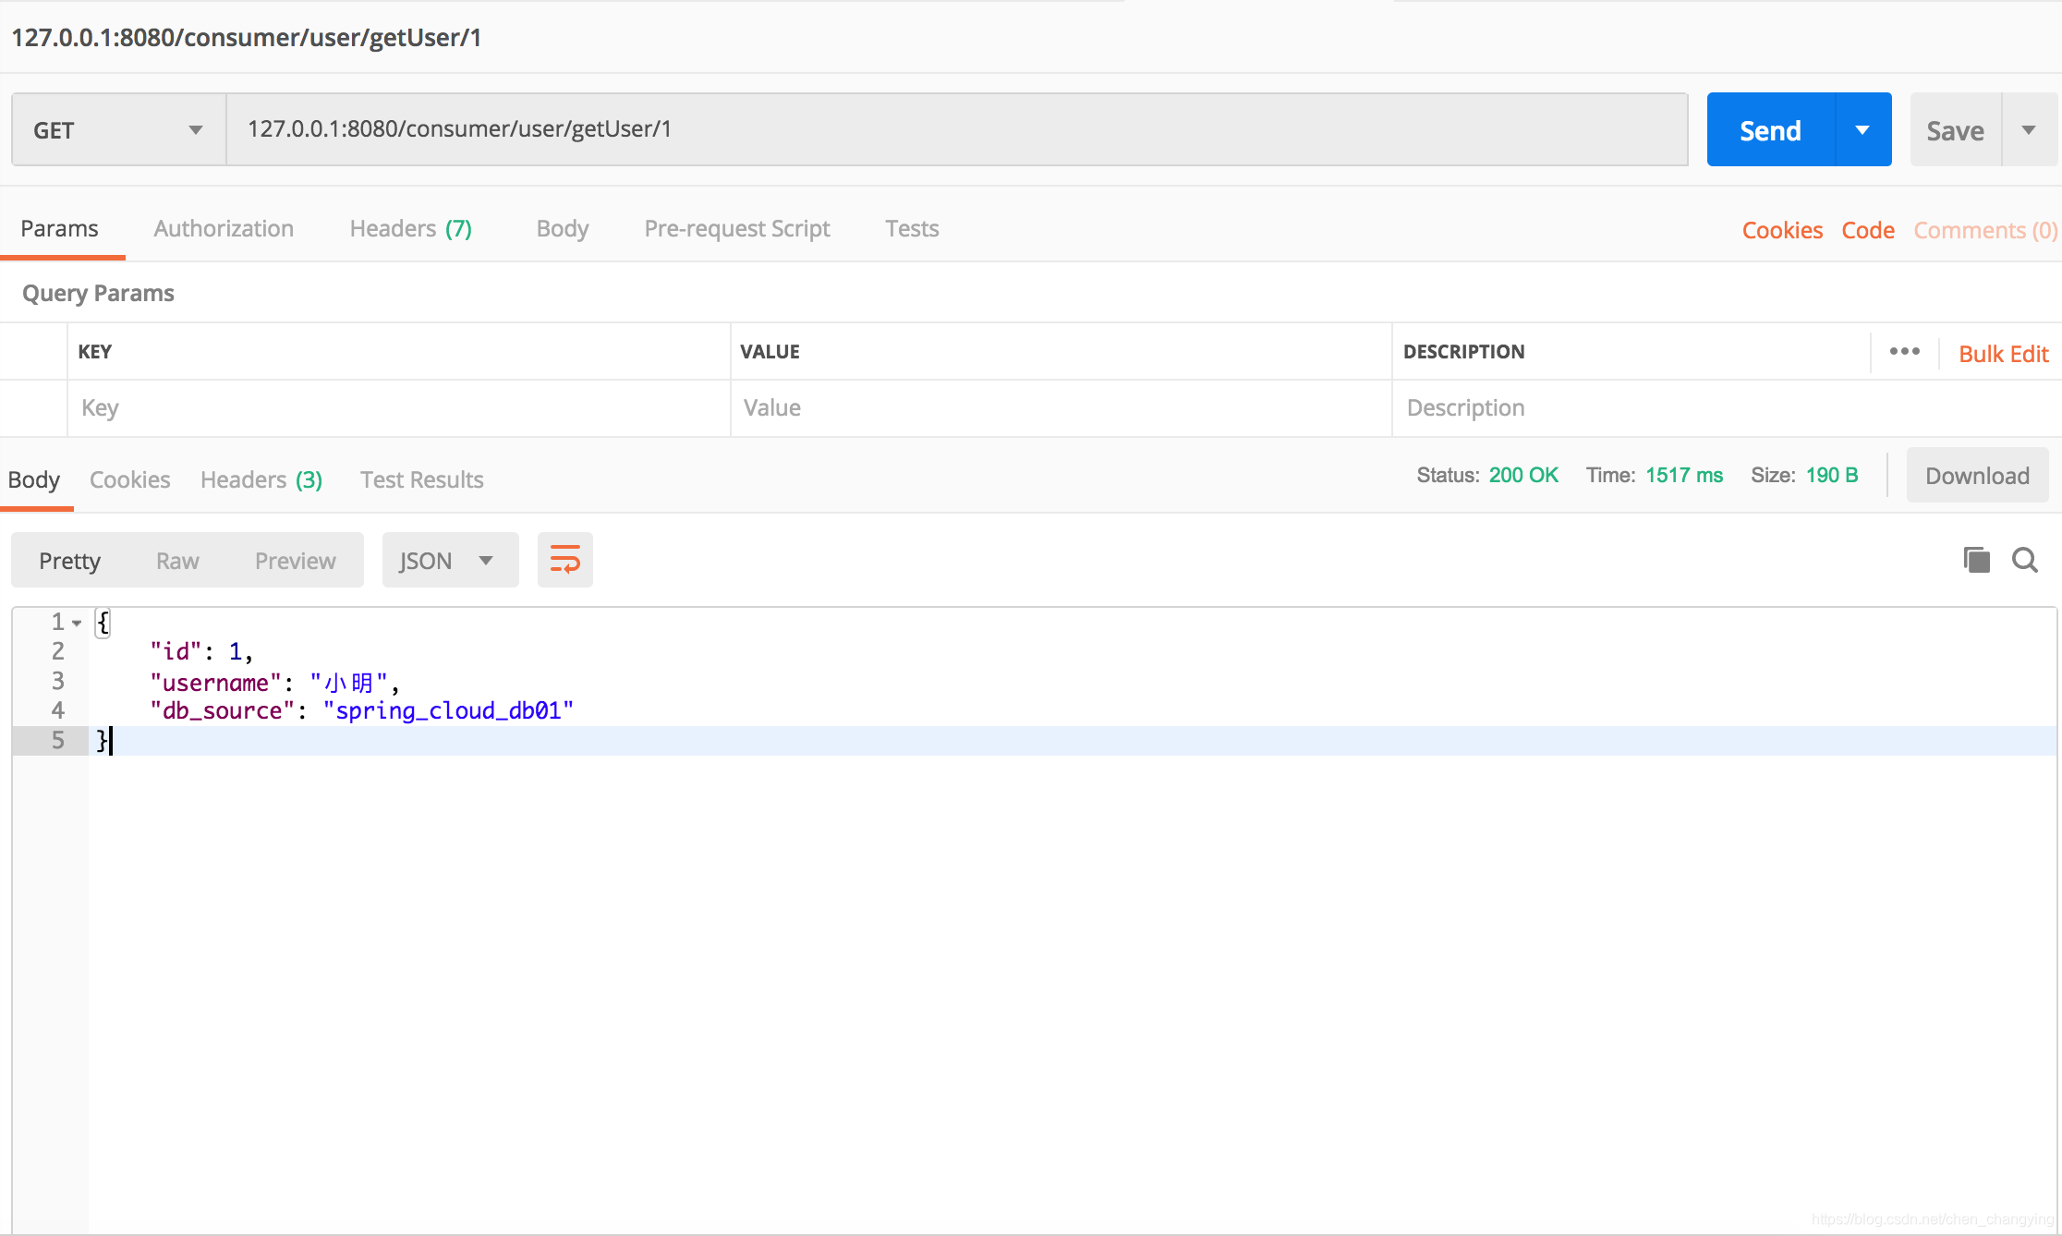The image size is (2062, 1236).
Task: Select the Preview view mode
Action: [x=296, y=561]
